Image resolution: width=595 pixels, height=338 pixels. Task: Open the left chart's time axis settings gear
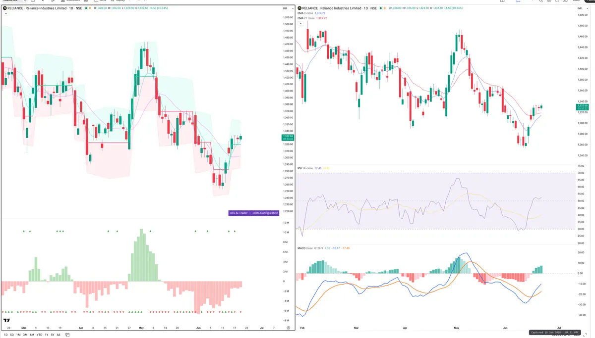click(x=288, y=328)
